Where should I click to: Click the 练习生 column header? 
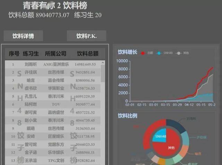(x=31, y=54)
